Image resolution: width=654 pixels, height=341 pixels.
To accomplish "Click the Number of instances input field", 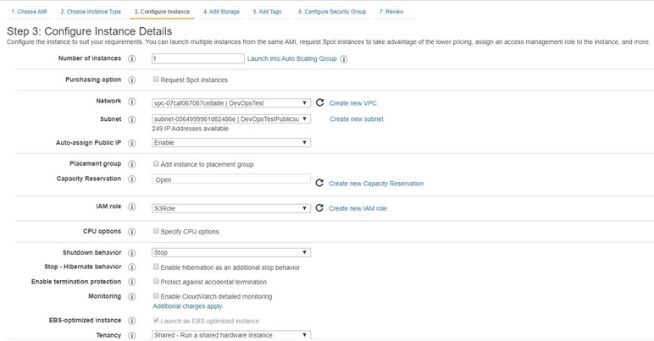I will (x=197, y=59).
